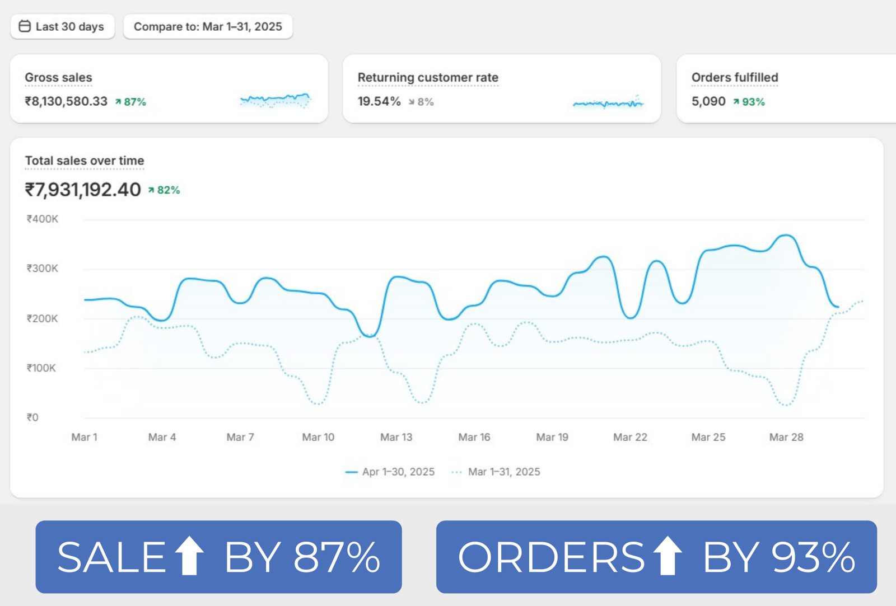Screen dimensions: 896x606
Task: Click the calendar icon beside Last 30 days
Action: coord(25,26)
